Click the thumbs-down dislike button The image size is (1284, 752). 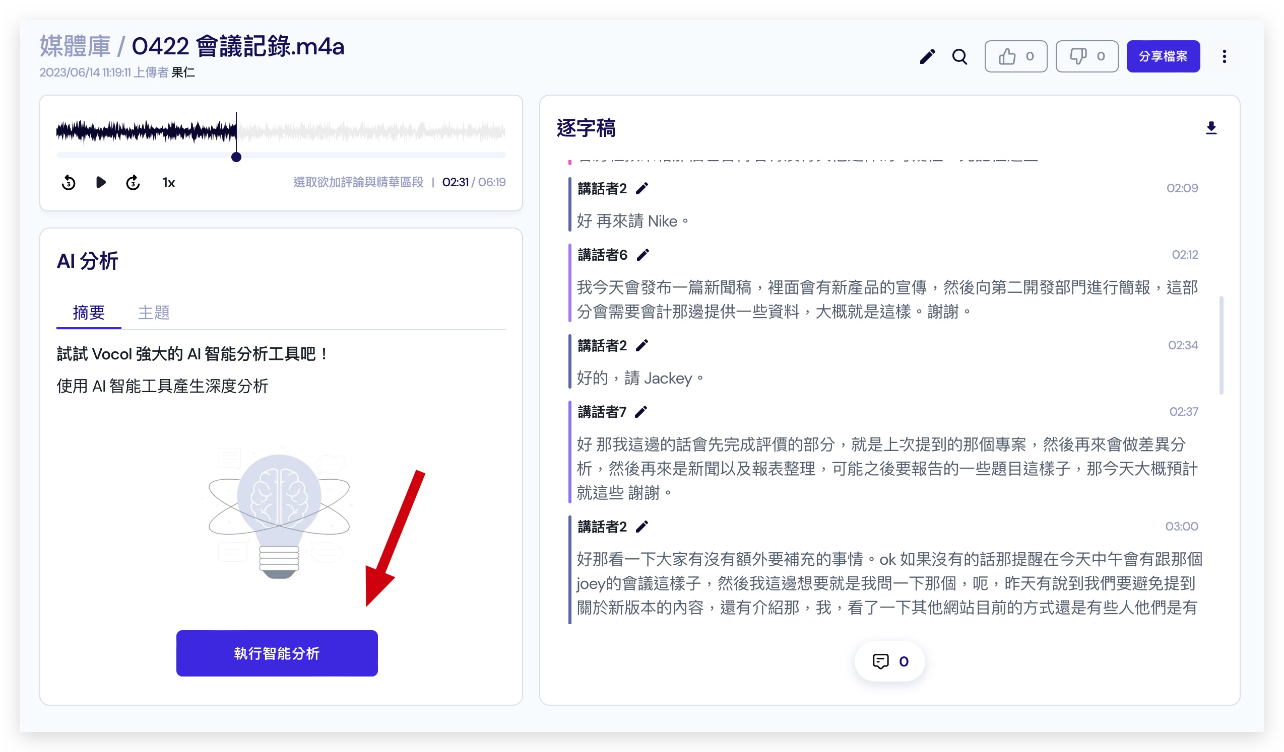(x=1087, y=56)
